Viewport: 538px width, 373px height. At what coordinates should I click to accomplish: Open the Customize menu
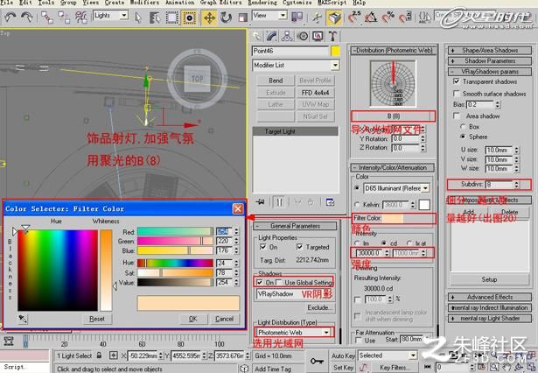pos(297,3)
